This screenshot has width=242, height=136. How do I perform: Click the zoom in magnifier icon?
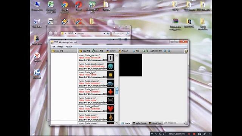point(165,51)
